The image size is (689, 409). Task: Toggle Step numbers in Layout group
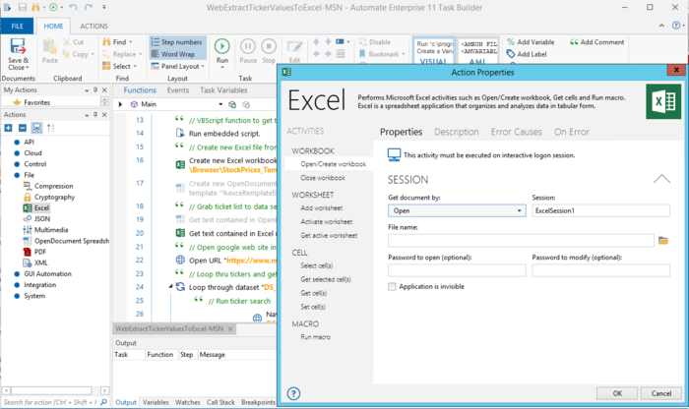tap(176, 42)
